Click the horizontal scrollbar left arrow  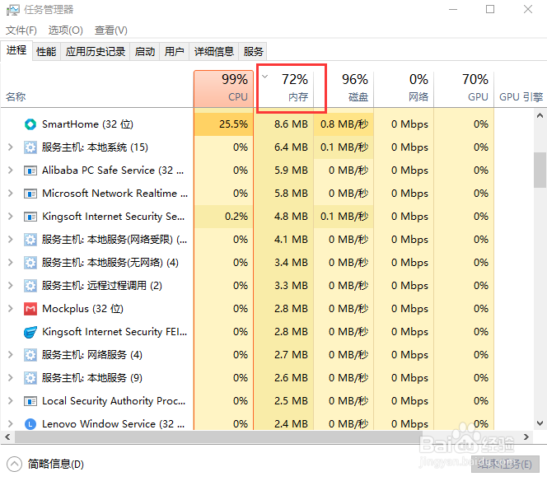point(7,437)
